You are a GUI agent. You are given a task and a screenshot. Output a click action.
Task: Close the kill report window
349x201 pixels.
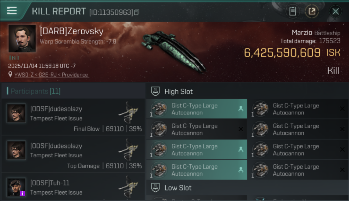point(336,11)
